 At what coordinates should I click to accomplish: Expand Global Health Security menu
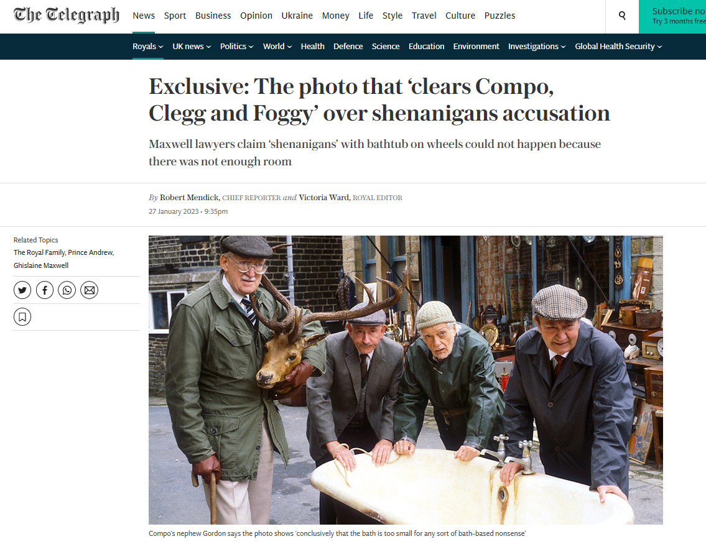coord(619,47)
